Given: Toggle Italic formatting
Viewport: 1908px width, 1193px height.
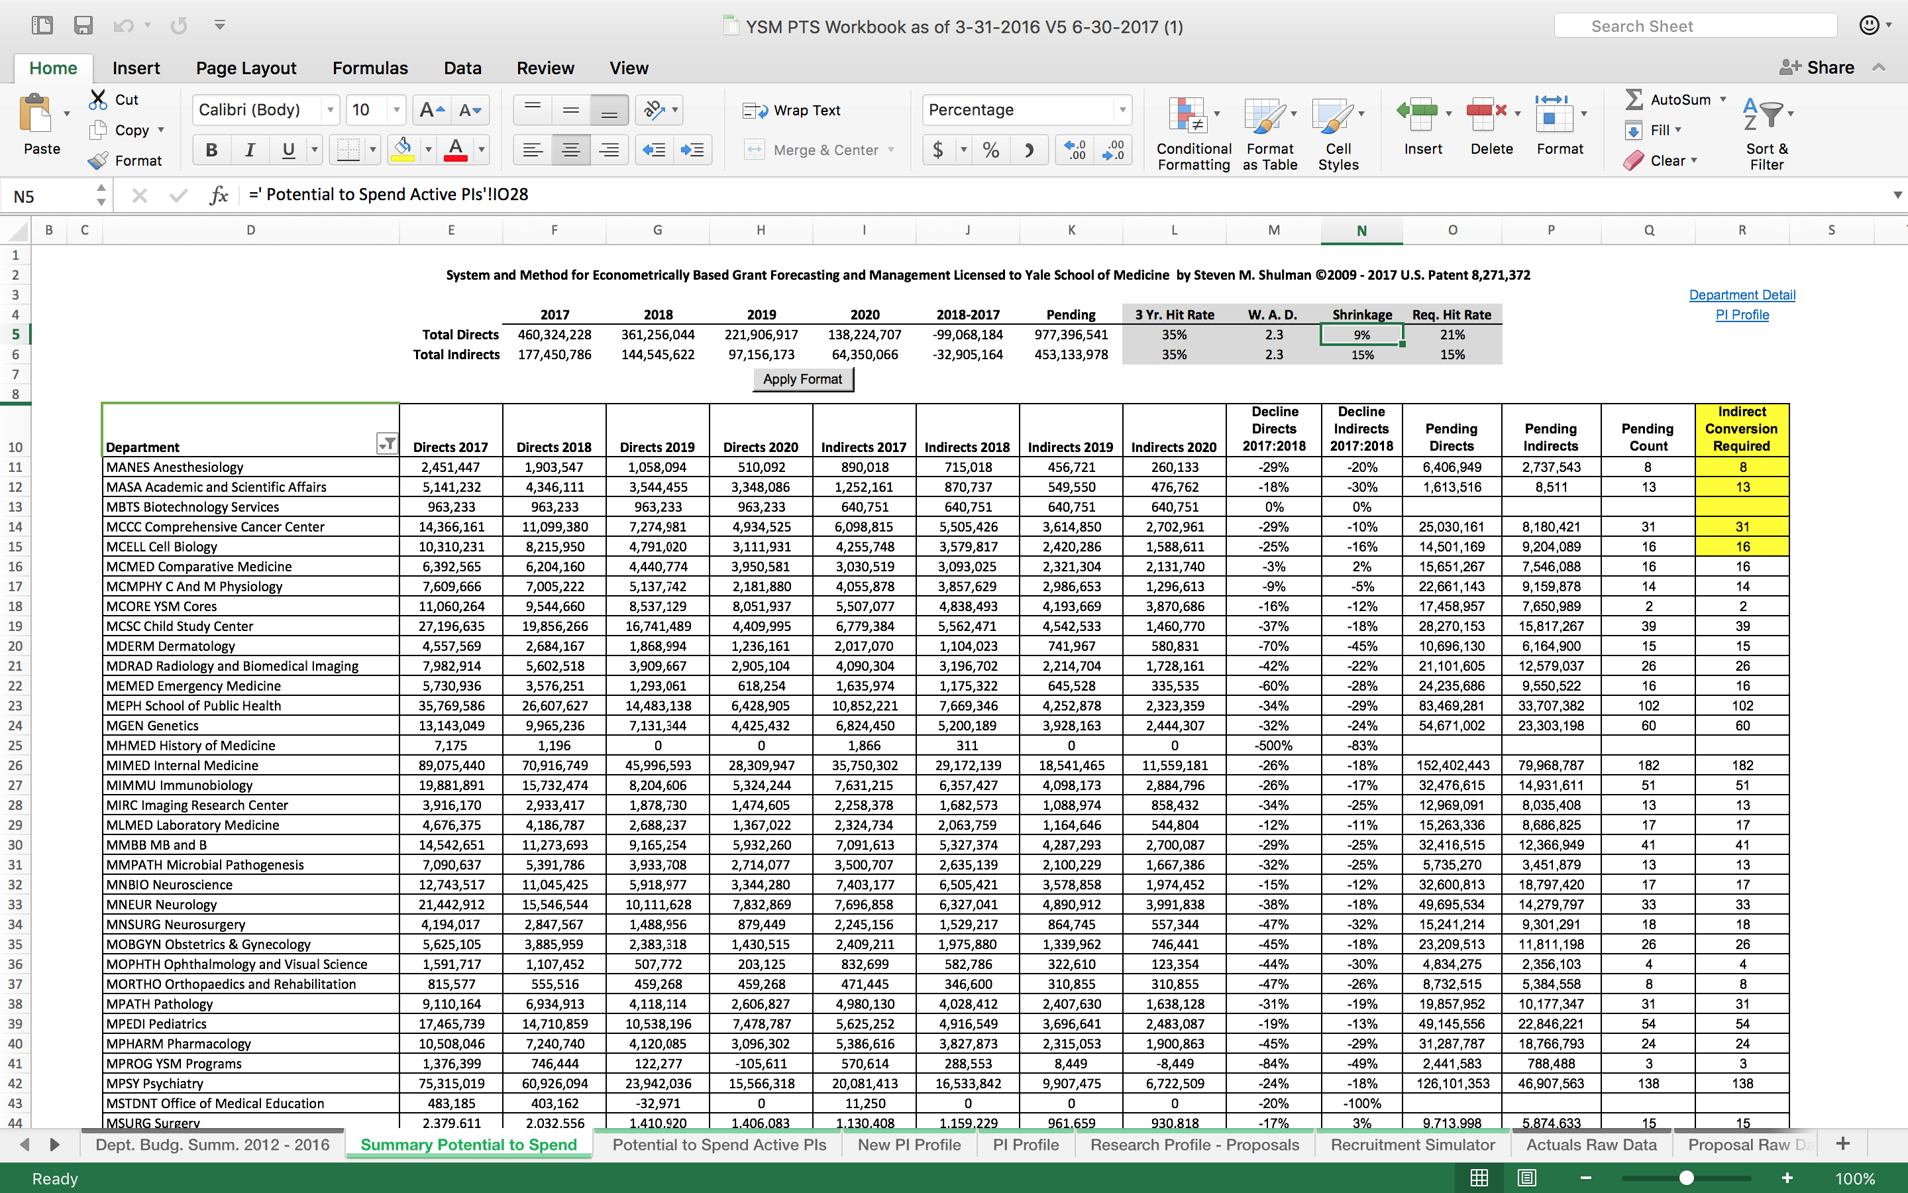Looking at the screenshot, I should pyautogui.click(x=250, y=150).
